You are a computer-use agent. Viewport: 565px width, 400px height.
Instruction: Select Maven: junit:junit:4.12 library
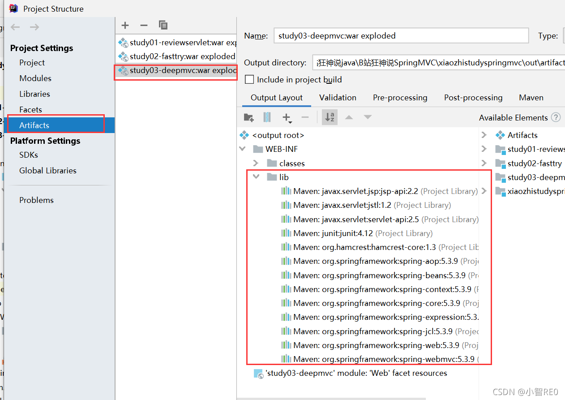coord(357,233)
